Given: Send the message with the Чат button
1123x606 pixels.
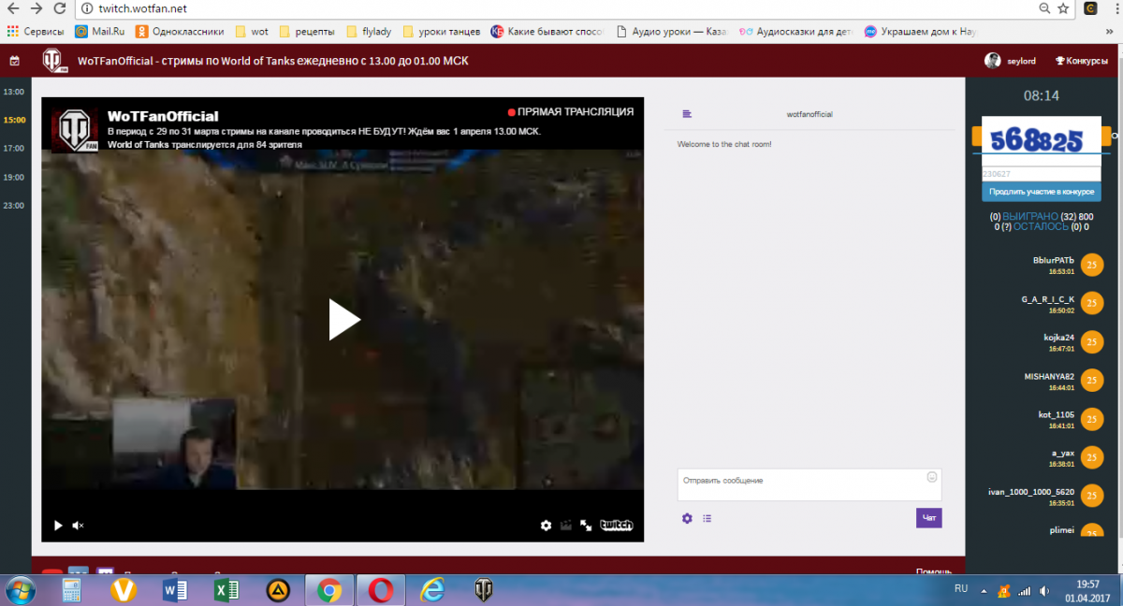Looking at the screenshot, I should pyautogui.click(x=928, y=518).
